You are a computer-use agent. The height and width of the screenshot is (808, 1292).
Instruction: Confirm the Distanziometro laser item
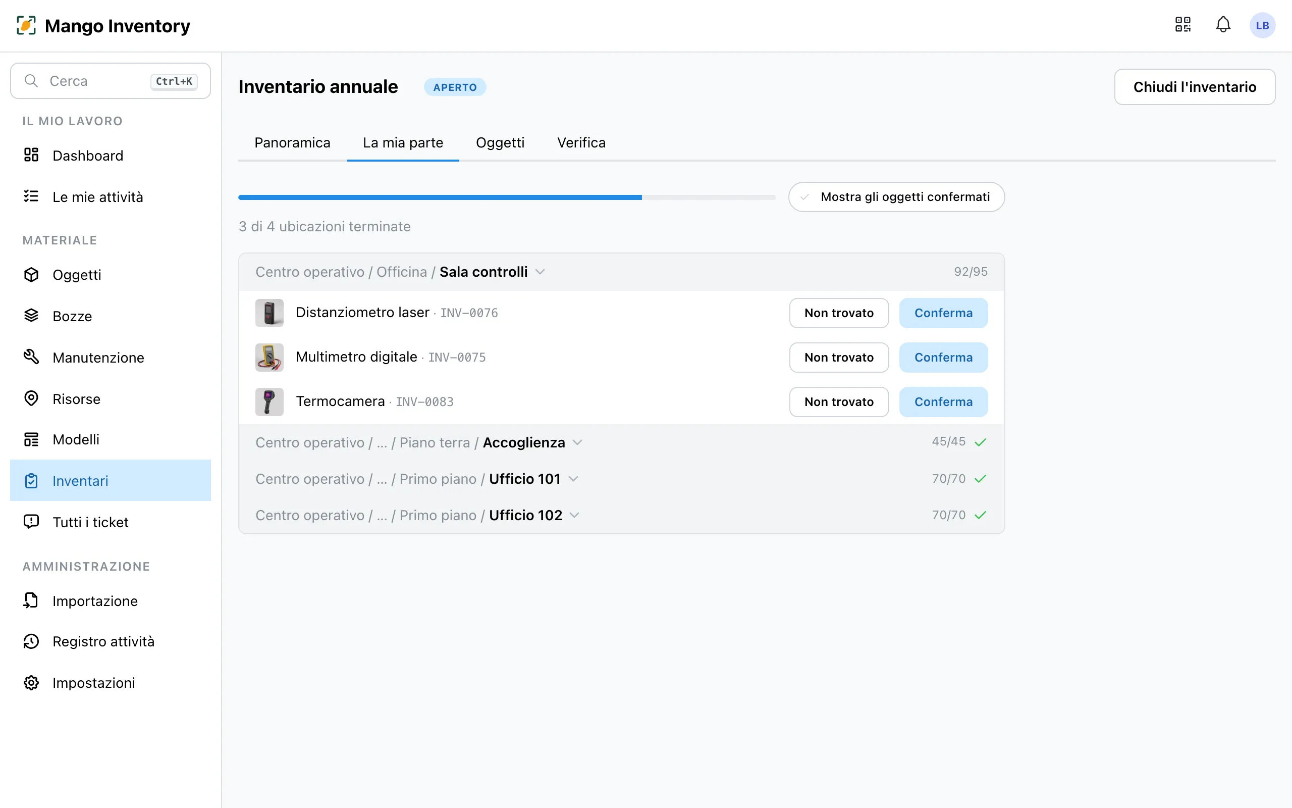[943, 313]
